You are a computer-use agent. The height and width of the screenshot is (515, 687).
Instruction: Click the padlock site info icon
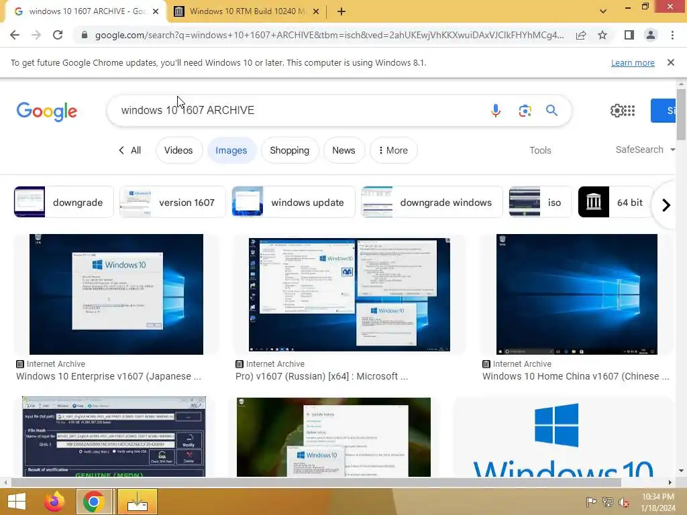tap(84, 35)
